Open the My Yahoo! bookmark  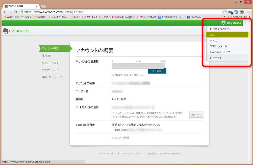148,17
